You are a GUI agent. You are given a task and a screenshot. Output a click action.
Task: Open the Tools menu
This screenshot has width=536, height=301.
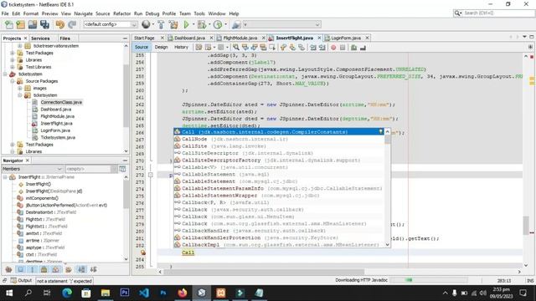click(199, 13)
